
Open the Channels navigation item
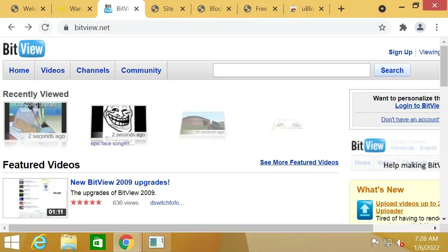tap(93, 70)
